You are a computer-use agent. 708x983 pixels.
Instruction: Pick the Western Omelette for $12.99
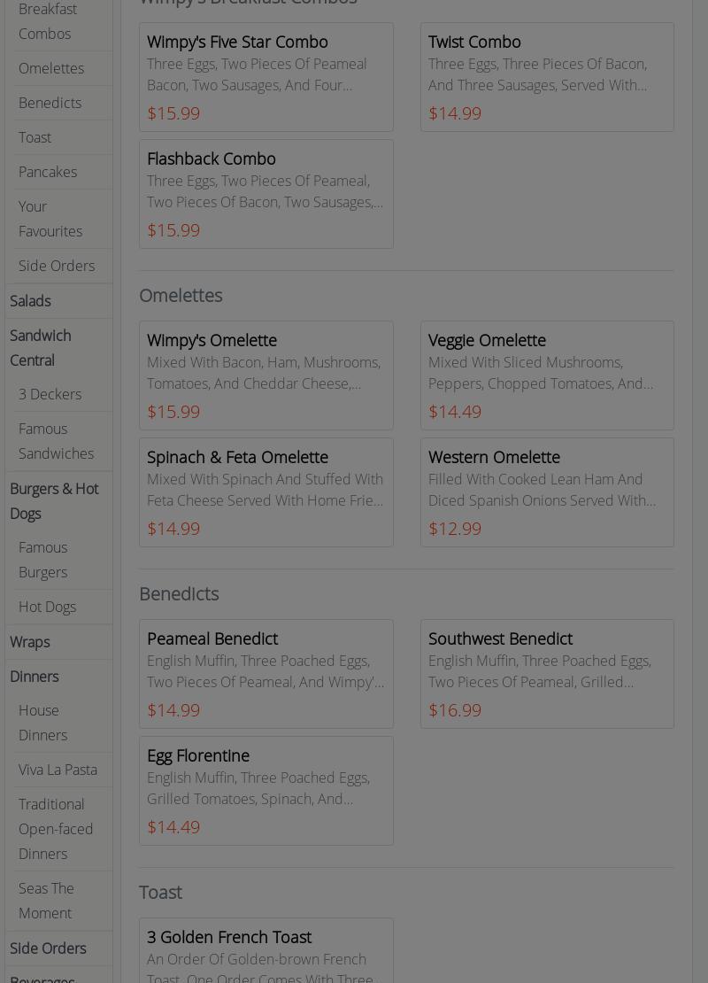[x=547, y=492]
